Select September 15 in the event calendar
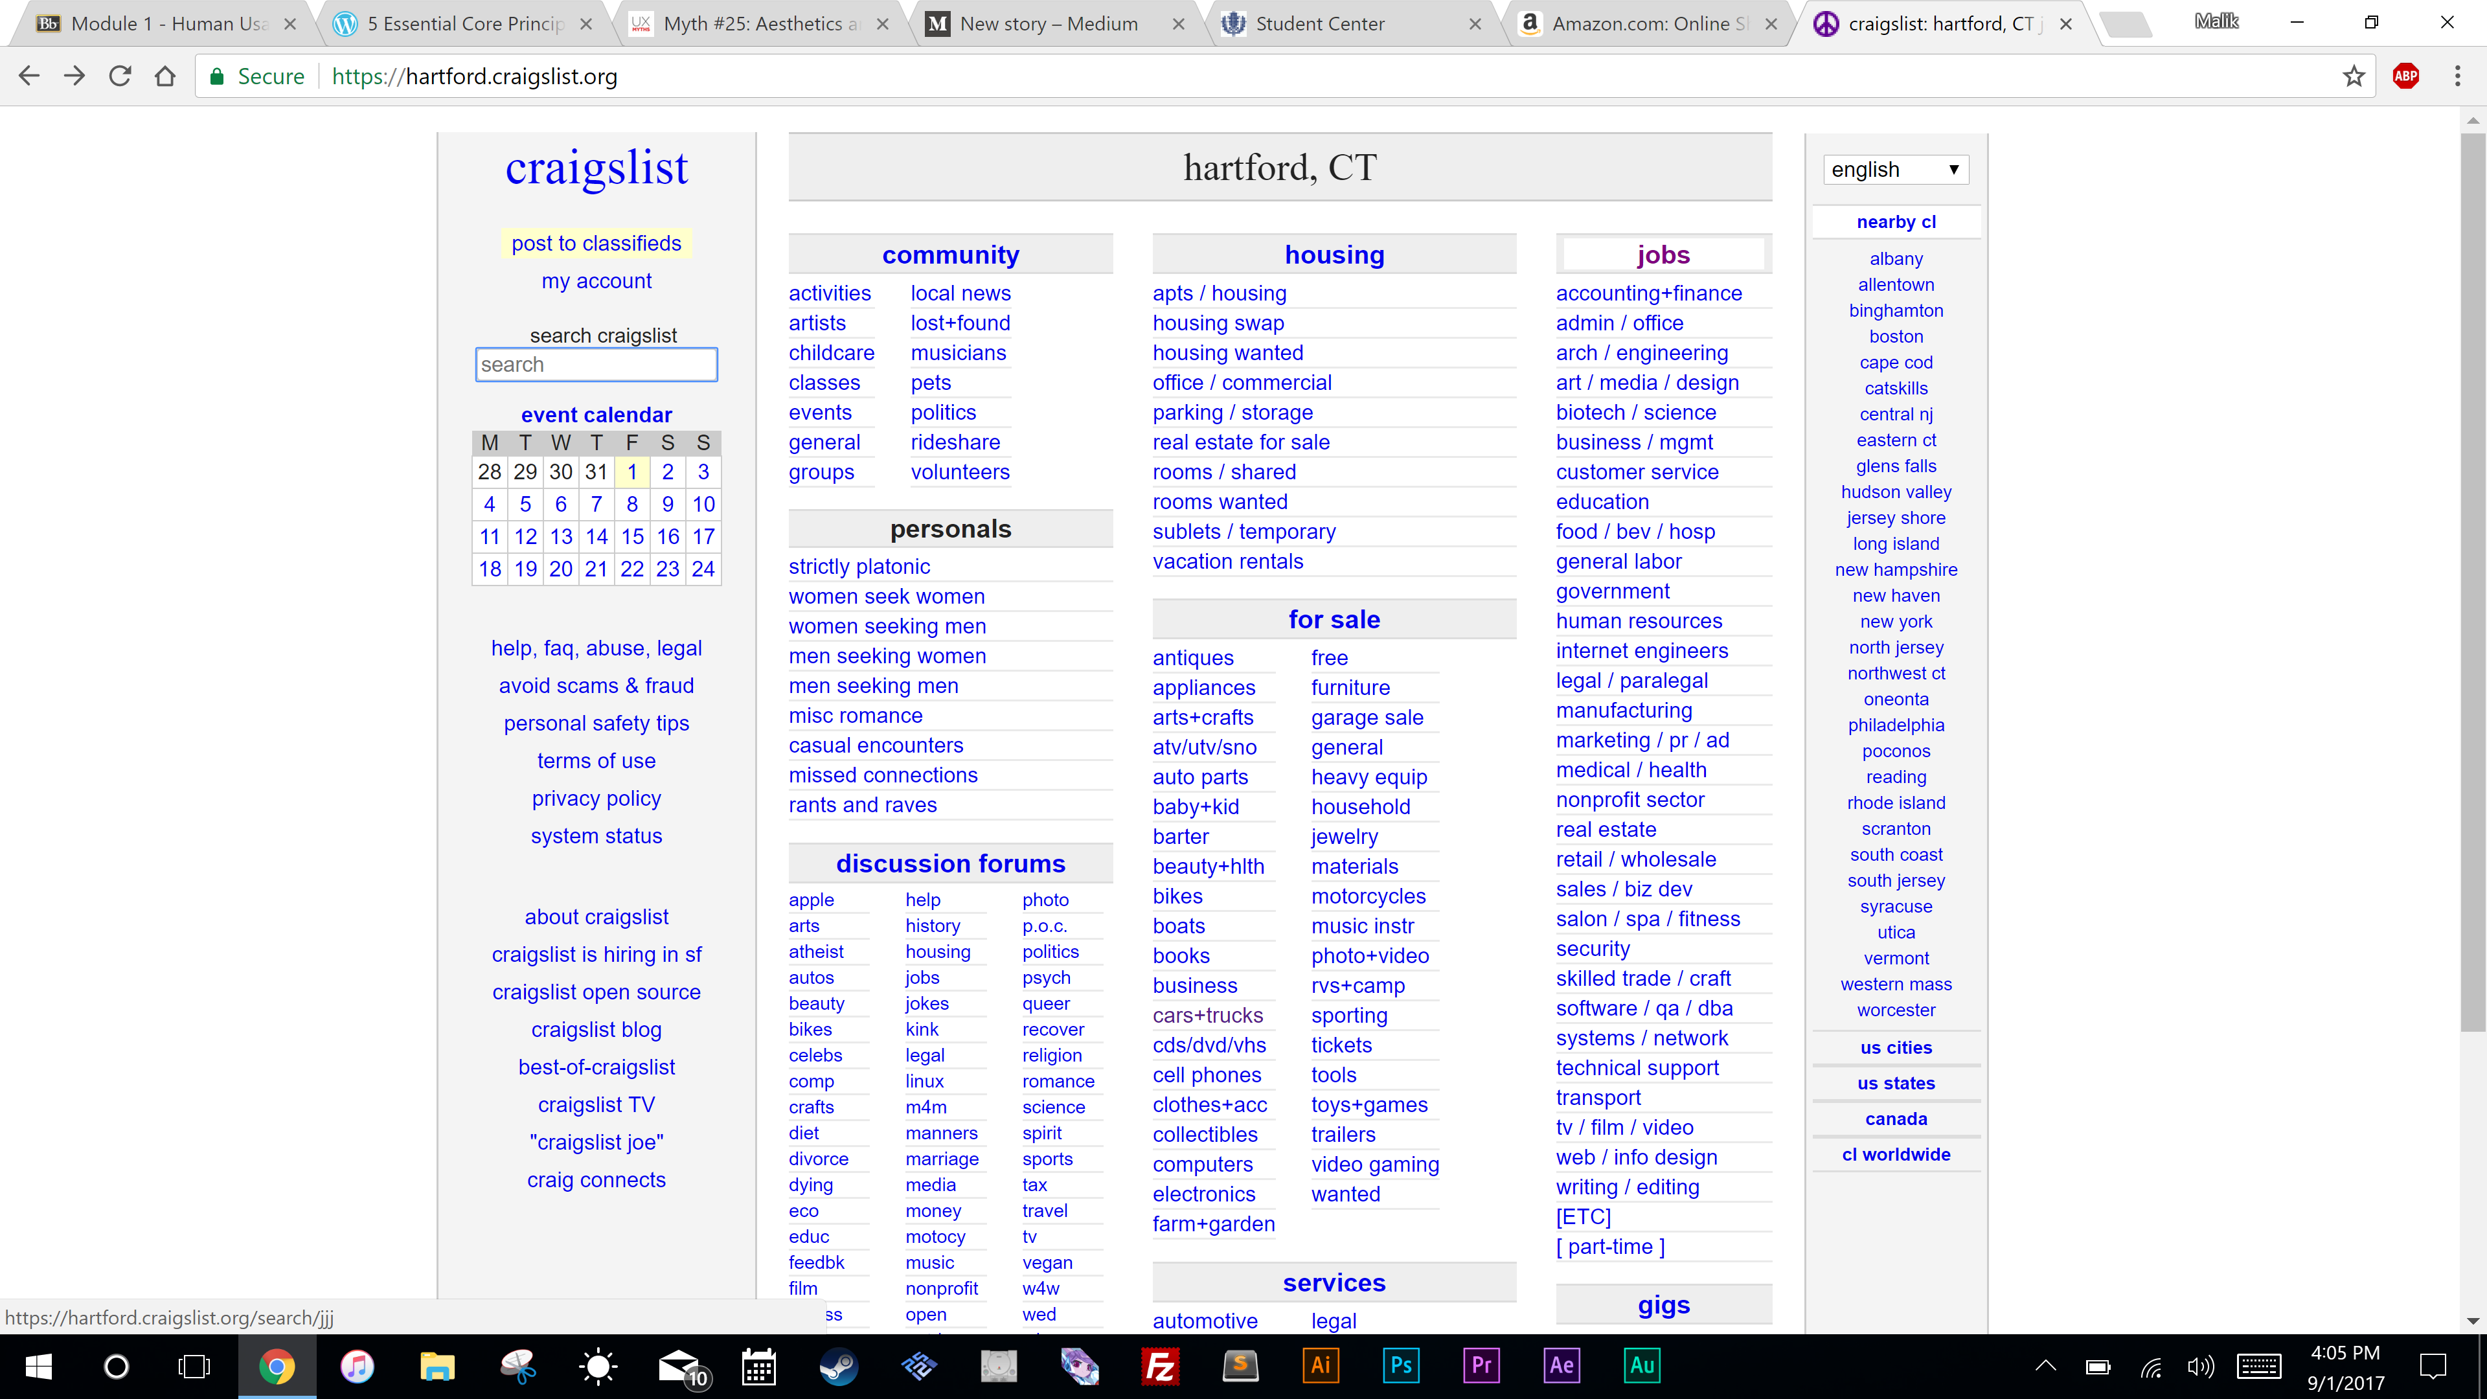 (631, 537)
